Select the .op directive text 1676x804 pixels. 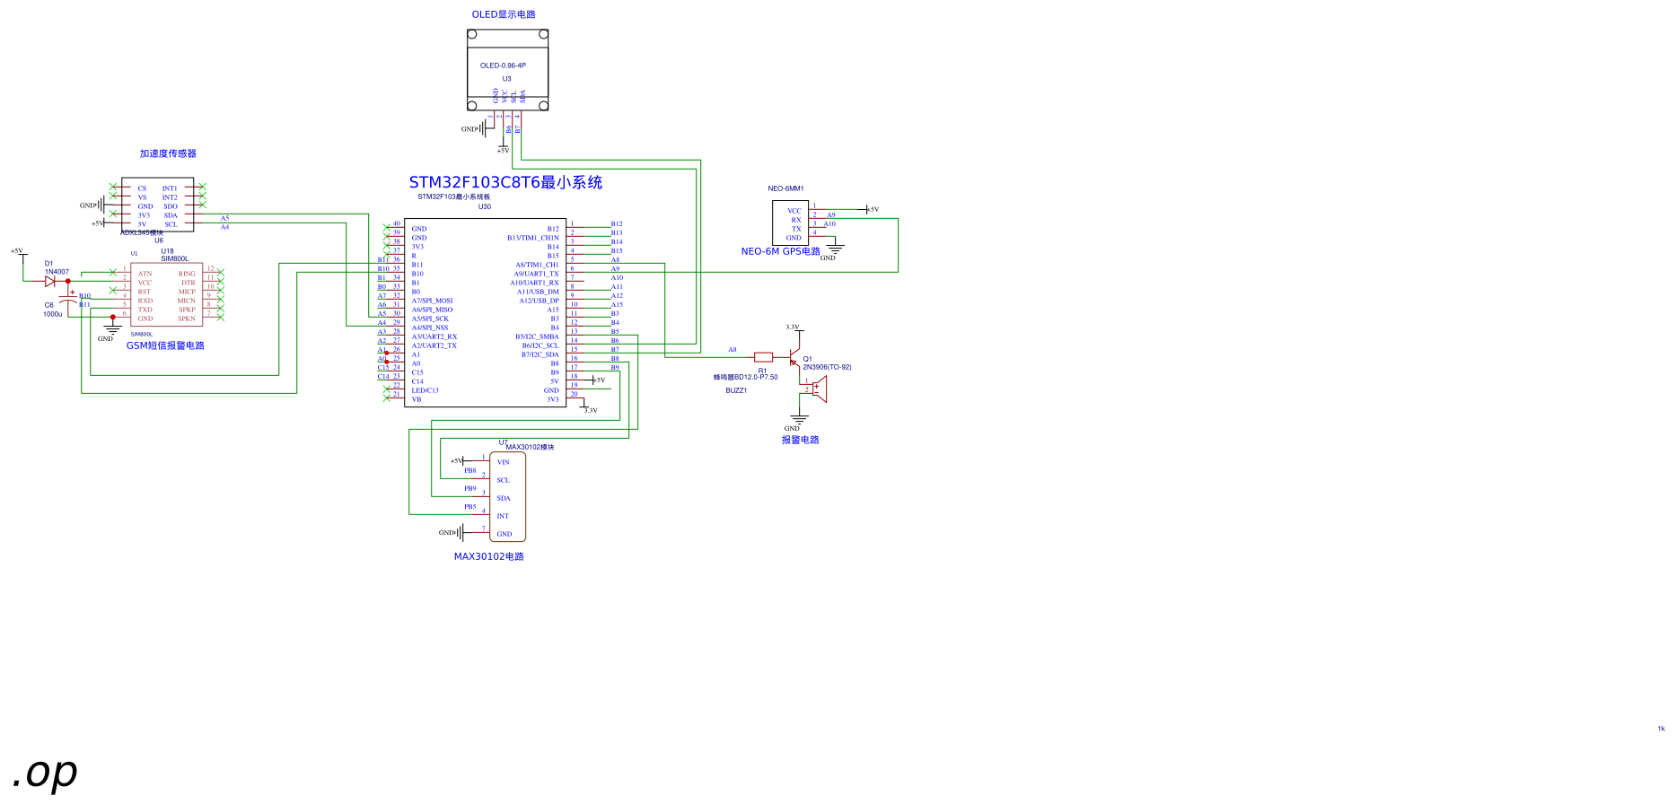(x=45, y=773)
